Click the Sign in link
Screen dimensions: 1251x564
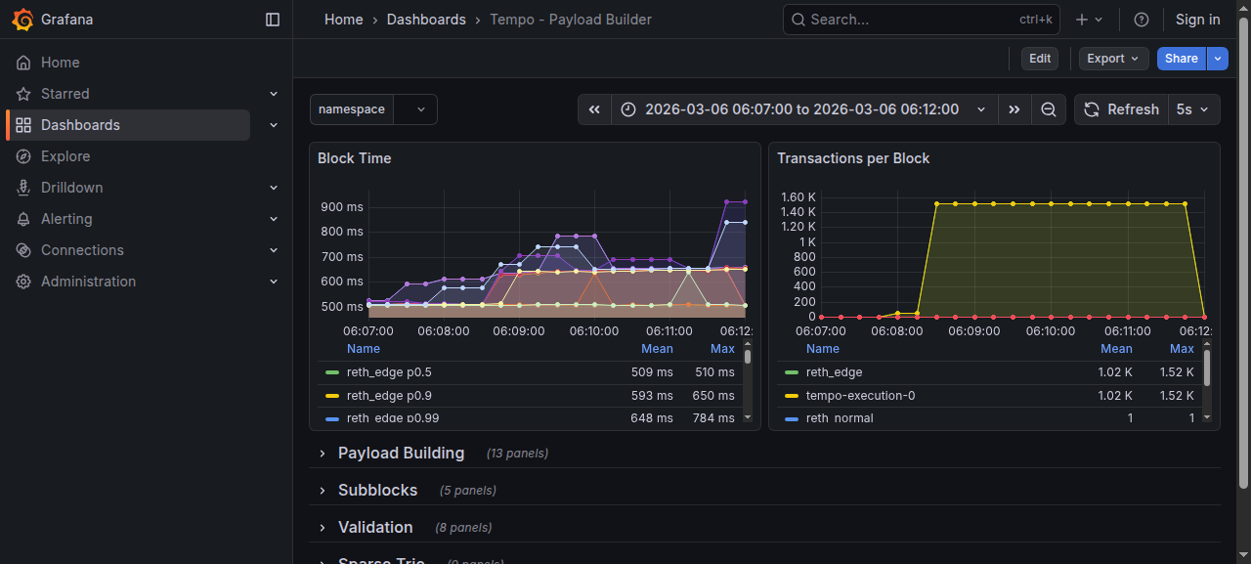coord(1197,20)
